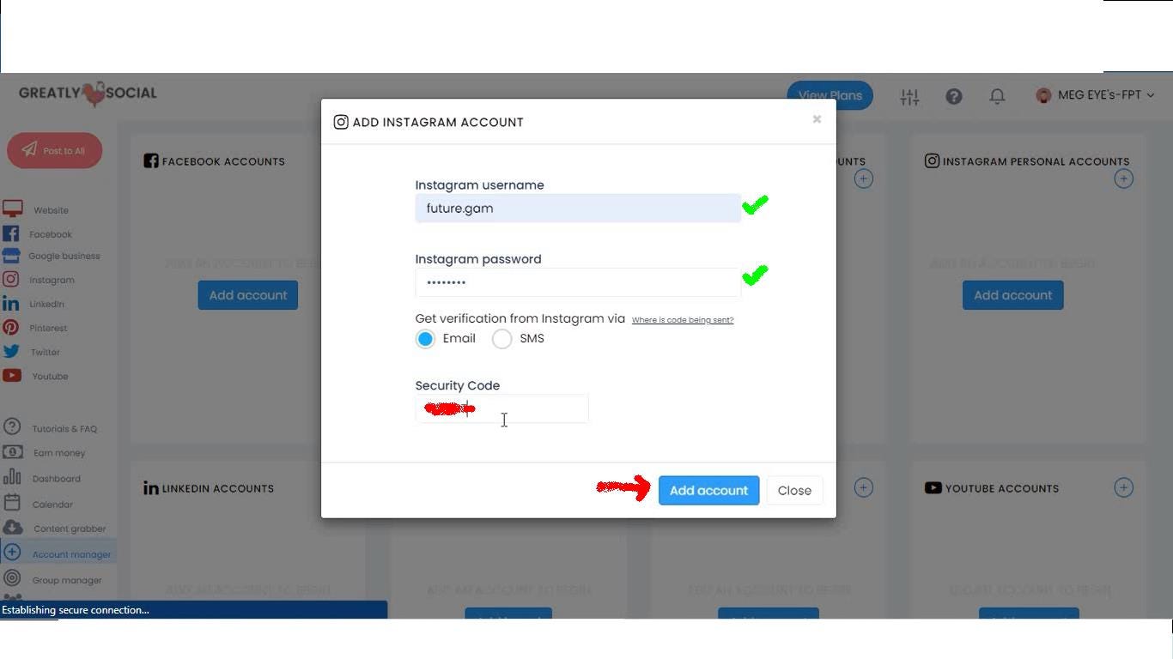Expand the MEG EYE's-FPT account dropdown arrow
Screen dimensions: 1173x659
[1151, 95]
